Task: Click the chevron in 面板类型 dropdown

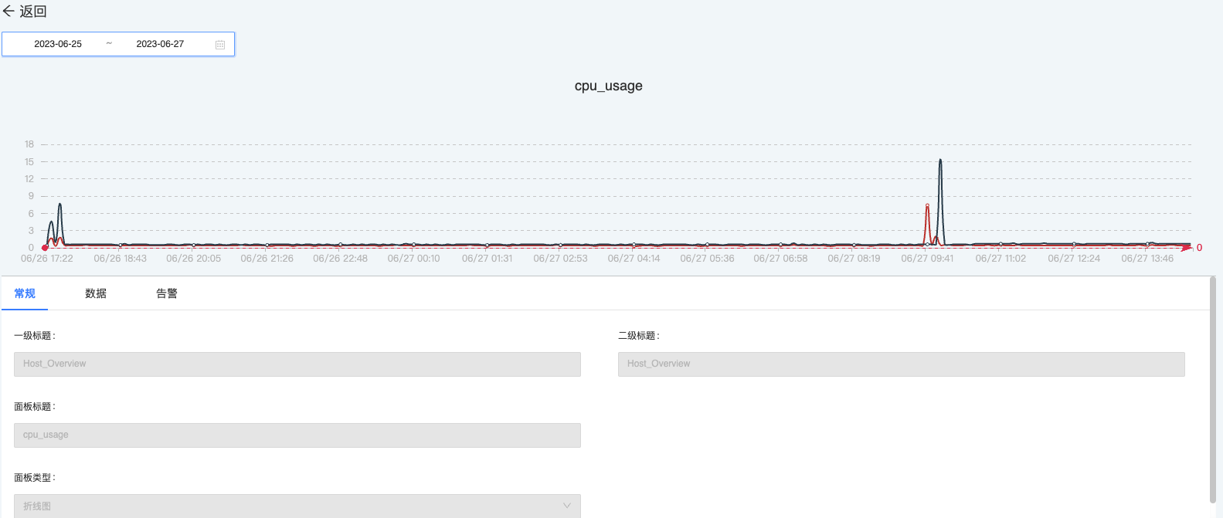Action: tap(567, 506)
